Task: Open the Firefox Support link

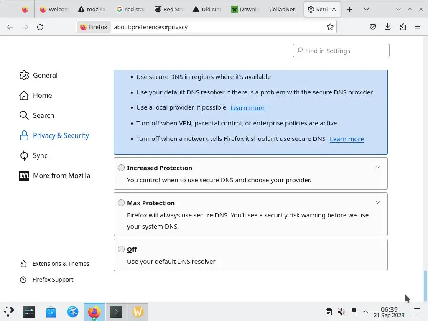Action: 53,280
